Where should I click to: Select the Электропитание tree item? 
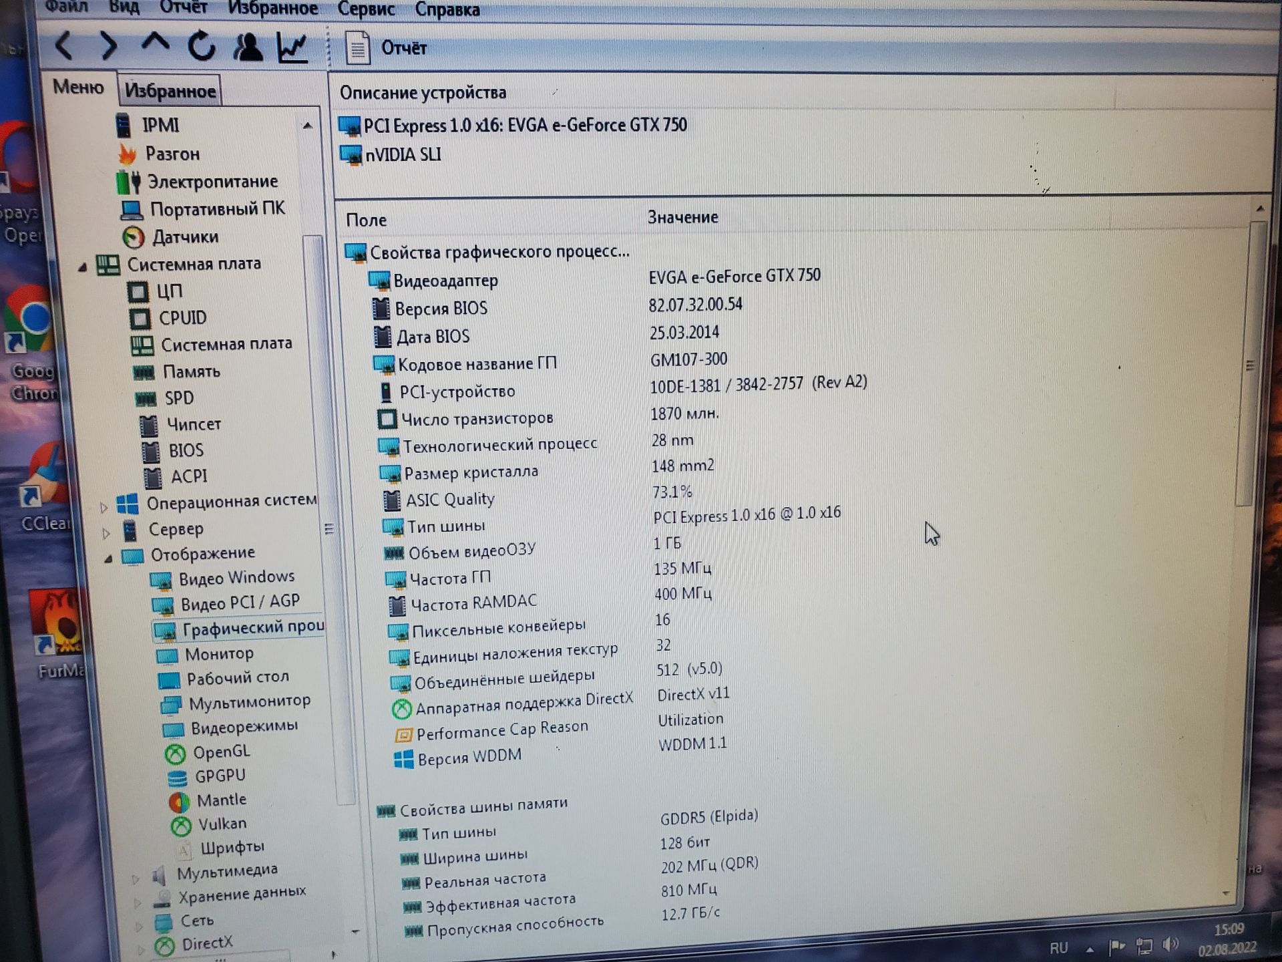pyautogui.click(x=197, y=182)
